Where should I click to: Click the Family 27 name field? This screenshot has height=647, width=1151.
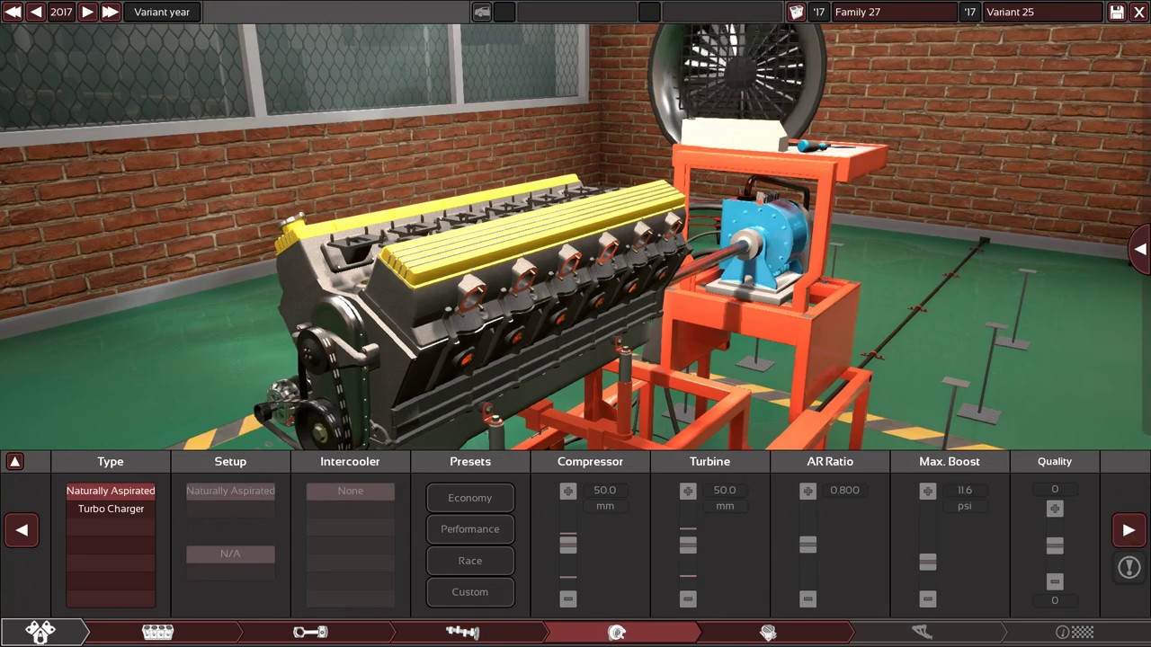[894, 12]
